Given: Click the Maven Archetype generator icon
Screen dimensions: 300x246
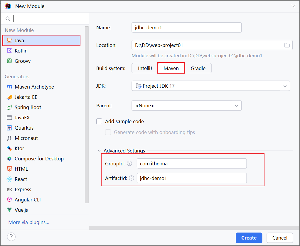Looking at the screenshot, I should (x=9, y=87).
